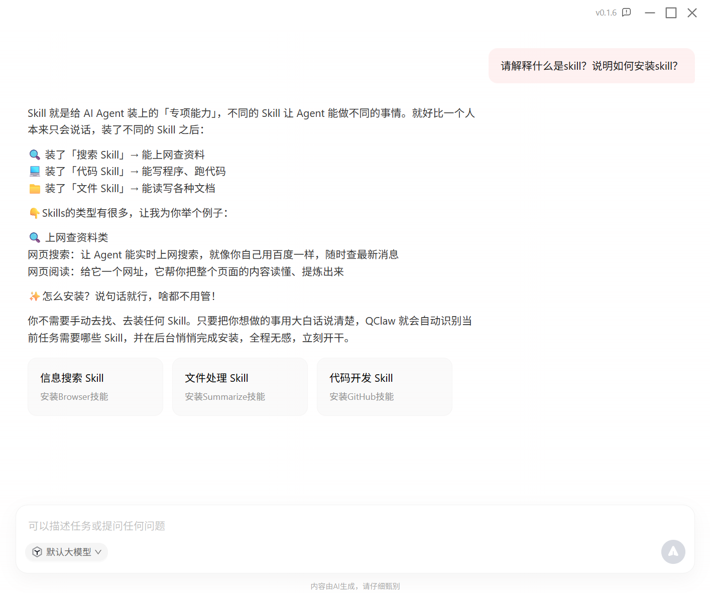This screenshot has width=710, height=593.
Task: Select the 代码开发 Skill card
Action: [x=385, y=387]
